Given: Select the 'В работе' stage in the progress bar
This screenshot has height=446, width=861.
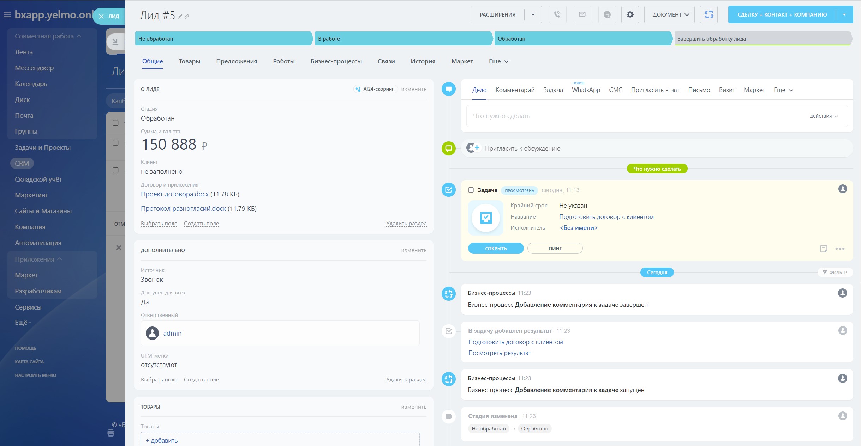Looking at the screenshot, I should click(x=402, y=39).
